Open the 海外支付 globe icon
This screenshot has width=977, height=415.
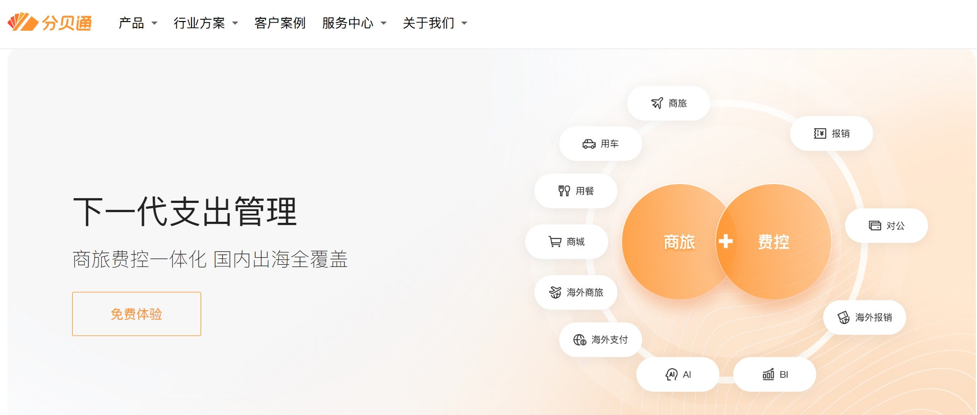[579, 340]
